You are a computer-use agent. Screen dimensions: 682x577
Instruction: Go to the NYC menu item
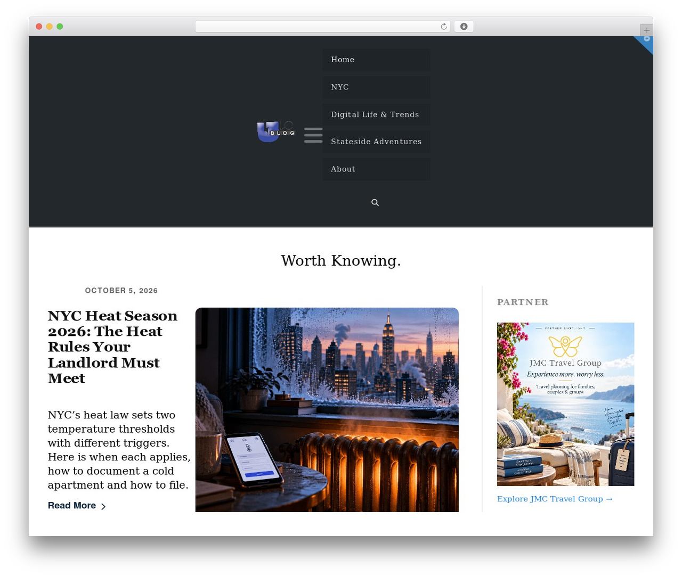pyautogui.click(x=376, y=87)
